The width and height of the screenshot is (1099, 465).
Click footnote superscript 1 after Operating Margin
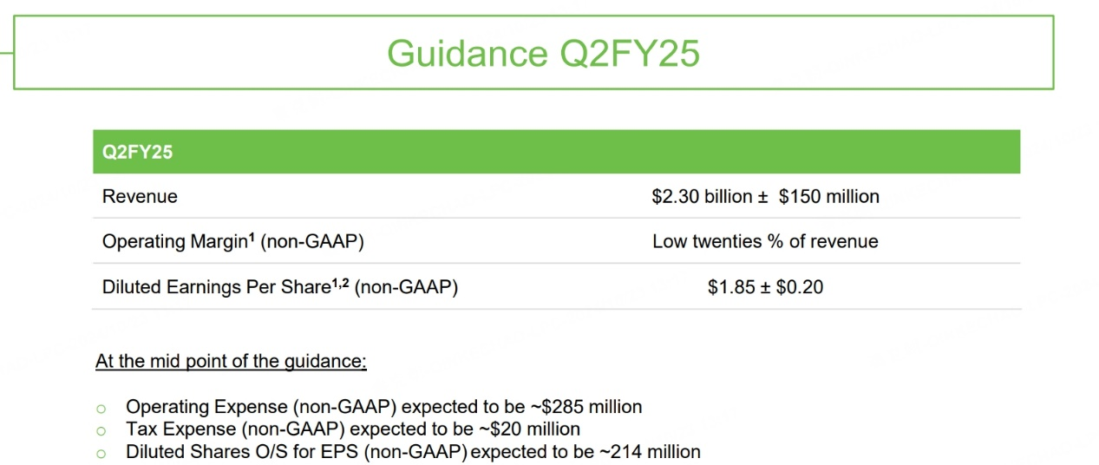click(252, 237)
